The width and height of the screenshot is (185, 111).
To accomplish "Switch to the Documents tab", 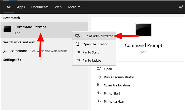I will (x=40, y=7).
